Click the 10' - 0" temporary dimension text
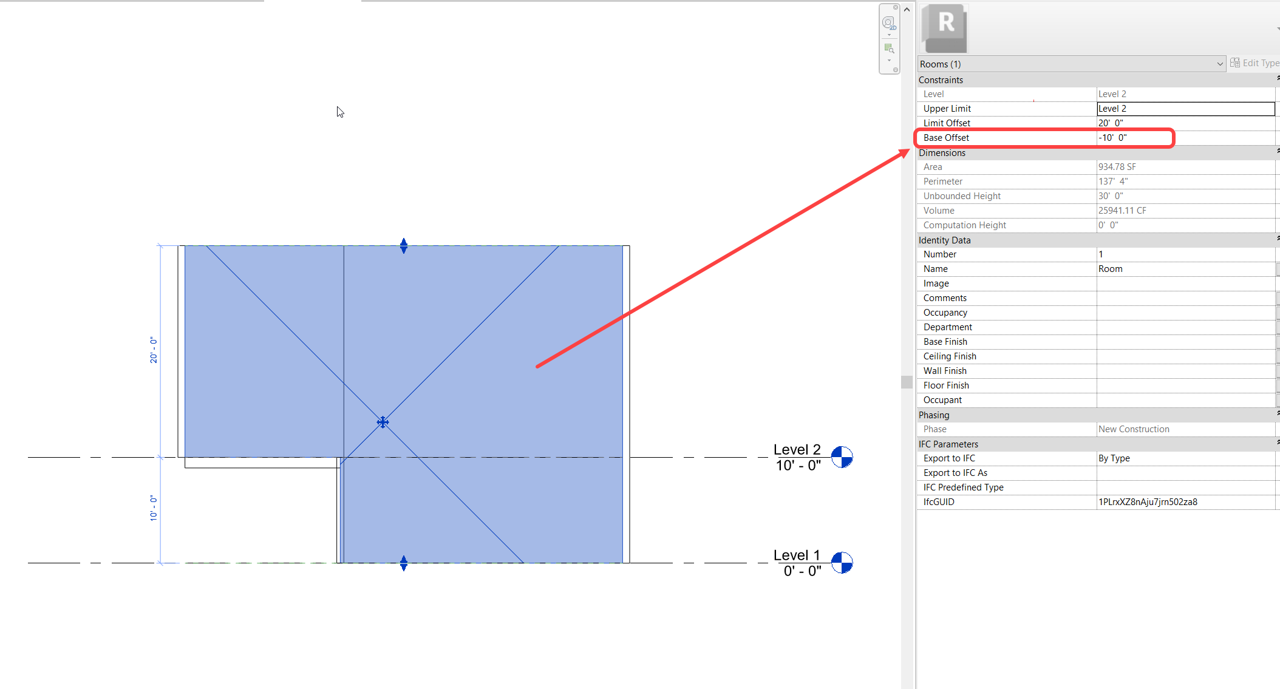Screen dimensions: 1280x689 (x=153, y=508)
